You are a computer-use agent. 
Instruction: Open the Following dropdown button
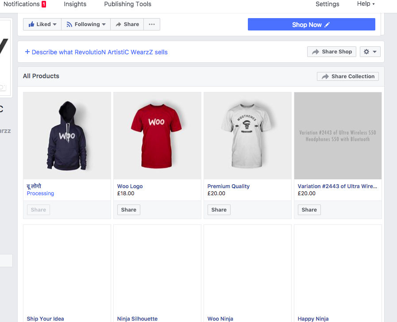(x=86, y=24)
